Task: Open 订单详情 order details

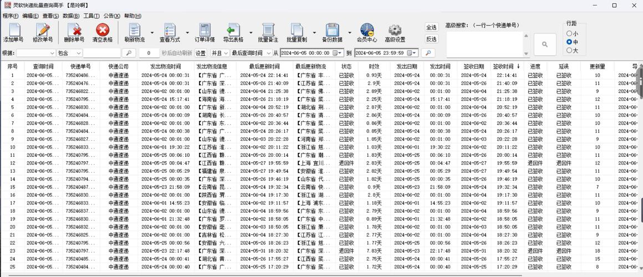Action: tap(205, 33)
